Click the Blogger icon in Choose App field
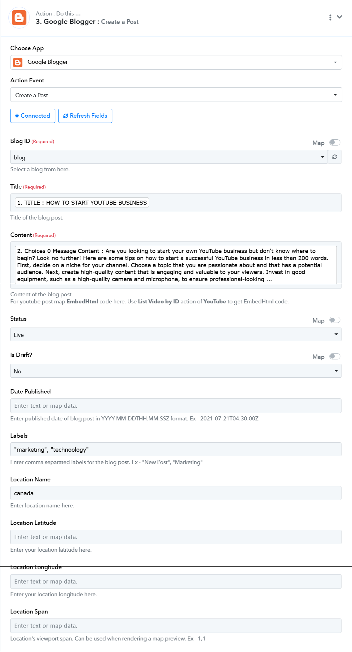Viewport: 352px width, 652px height. (x=18, y=62)
